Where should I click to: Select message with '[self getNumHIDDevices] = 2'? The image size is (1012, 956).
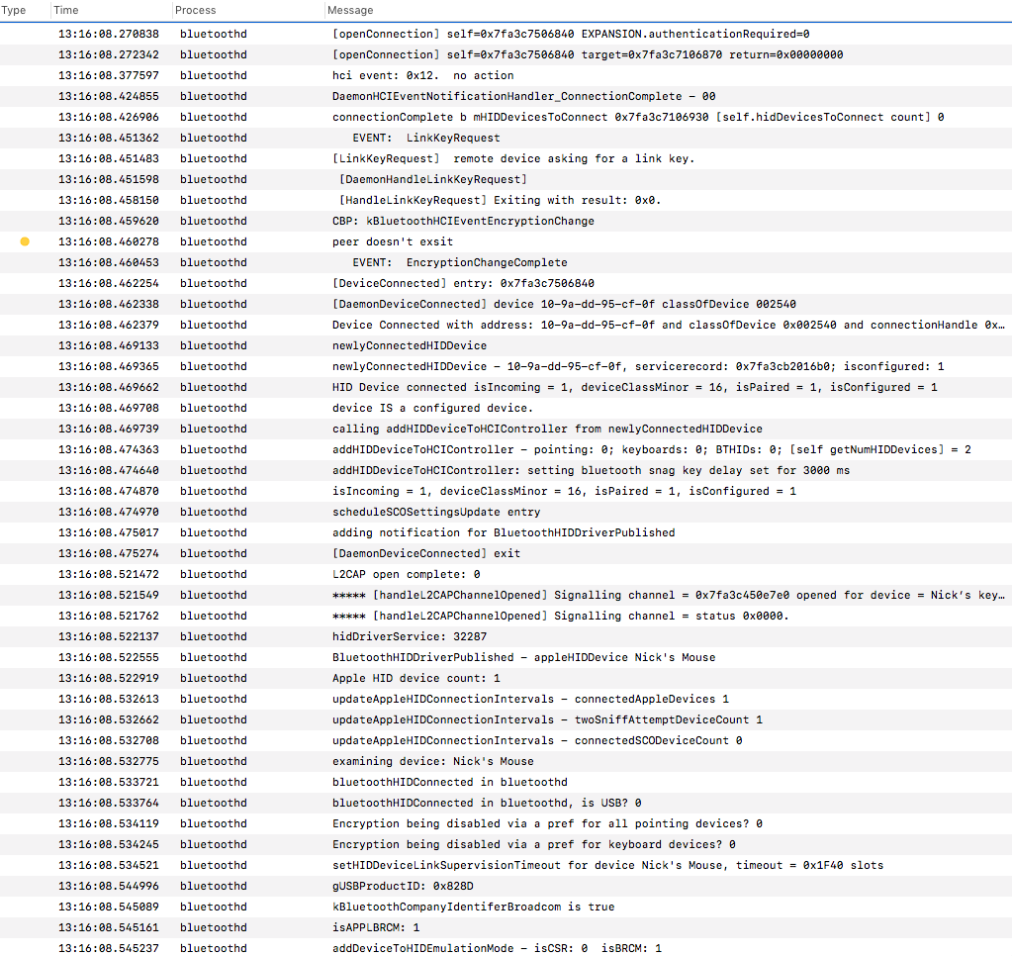tap(651, 449)
